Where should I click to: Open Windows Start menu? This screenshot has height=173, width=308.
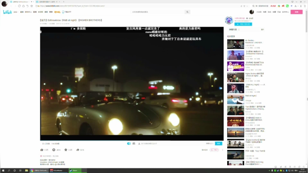3,170
